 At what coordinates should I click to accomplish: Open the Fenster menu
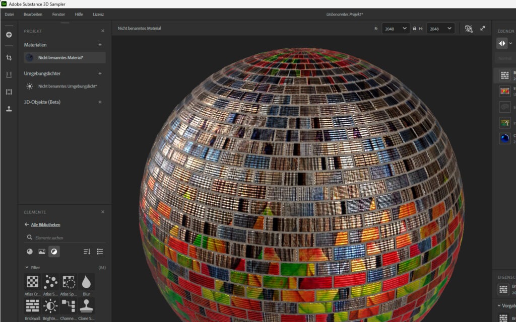tap(58, 14)
